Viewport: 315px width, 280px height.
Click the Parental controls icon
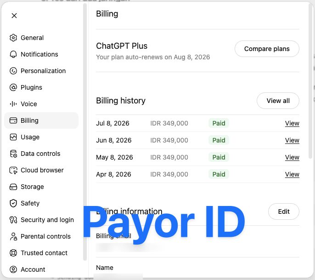[x=13, y=236]
